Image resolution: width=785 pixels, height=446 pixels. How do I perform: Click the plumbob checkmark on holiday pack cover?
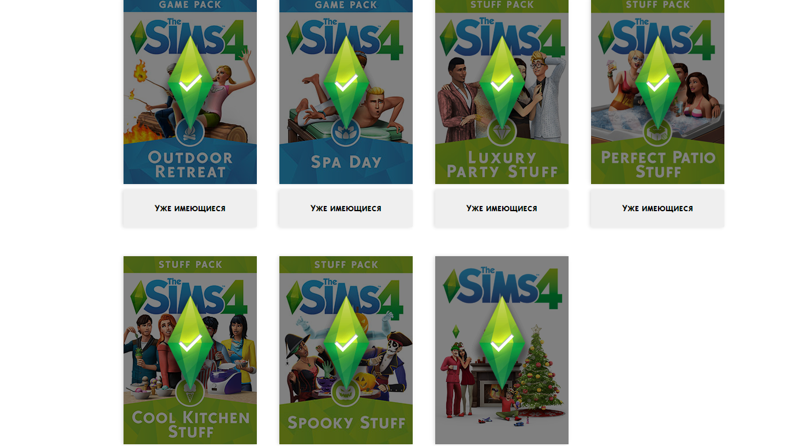(502, 344)
